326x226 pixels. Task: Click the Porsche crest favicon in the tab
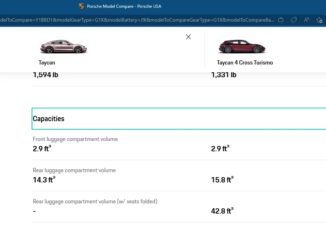(x=81, y=6)
